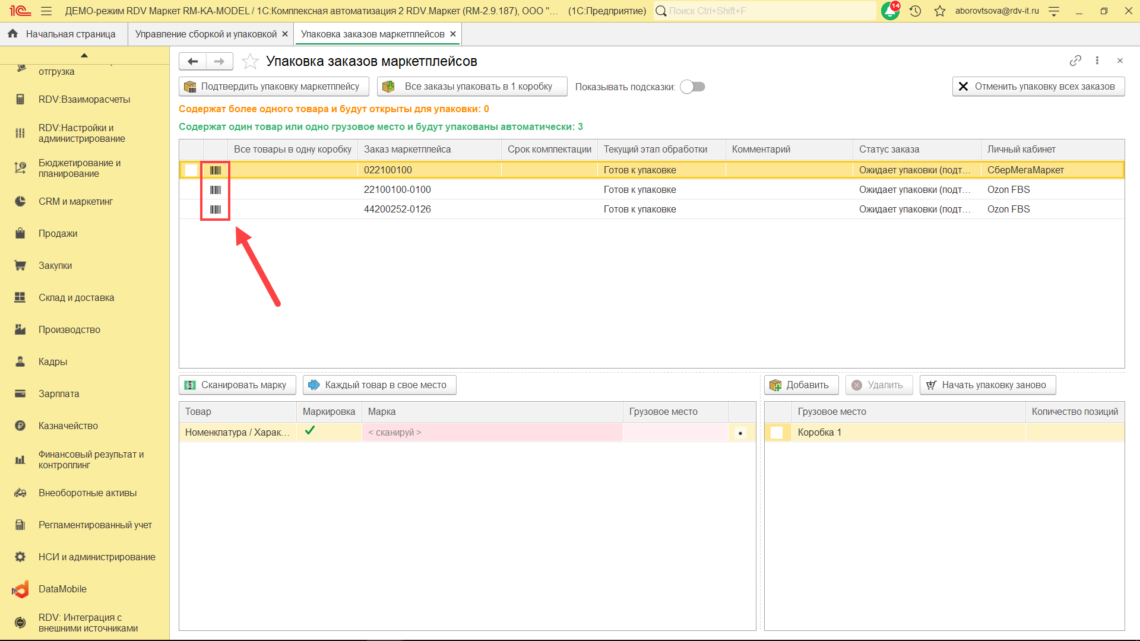Click the Сканировать марку button
1140x641 pixels.
pyautogui.click(x=237, y=385)
